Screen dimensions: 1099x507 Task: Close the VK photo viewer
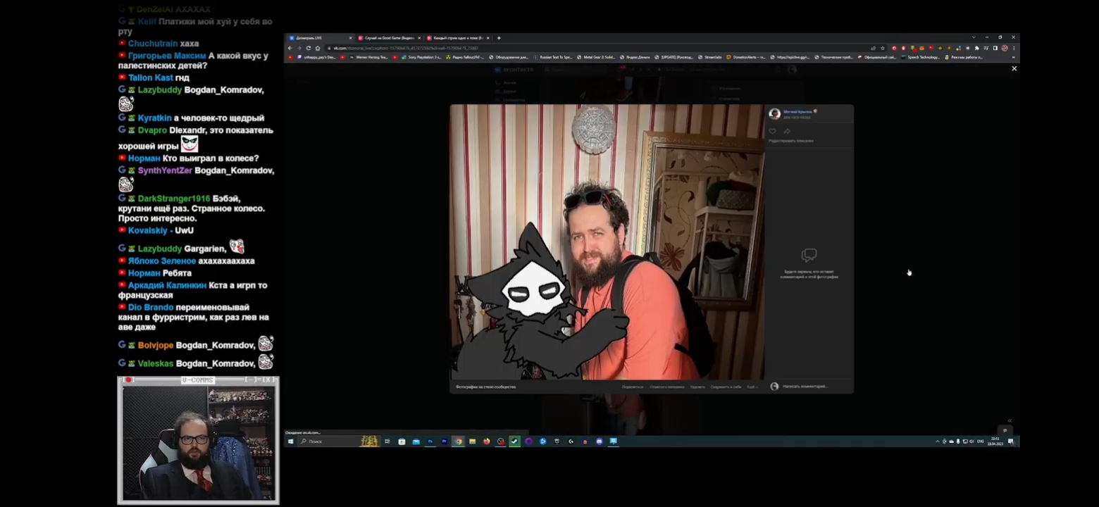click(1014, 68)
